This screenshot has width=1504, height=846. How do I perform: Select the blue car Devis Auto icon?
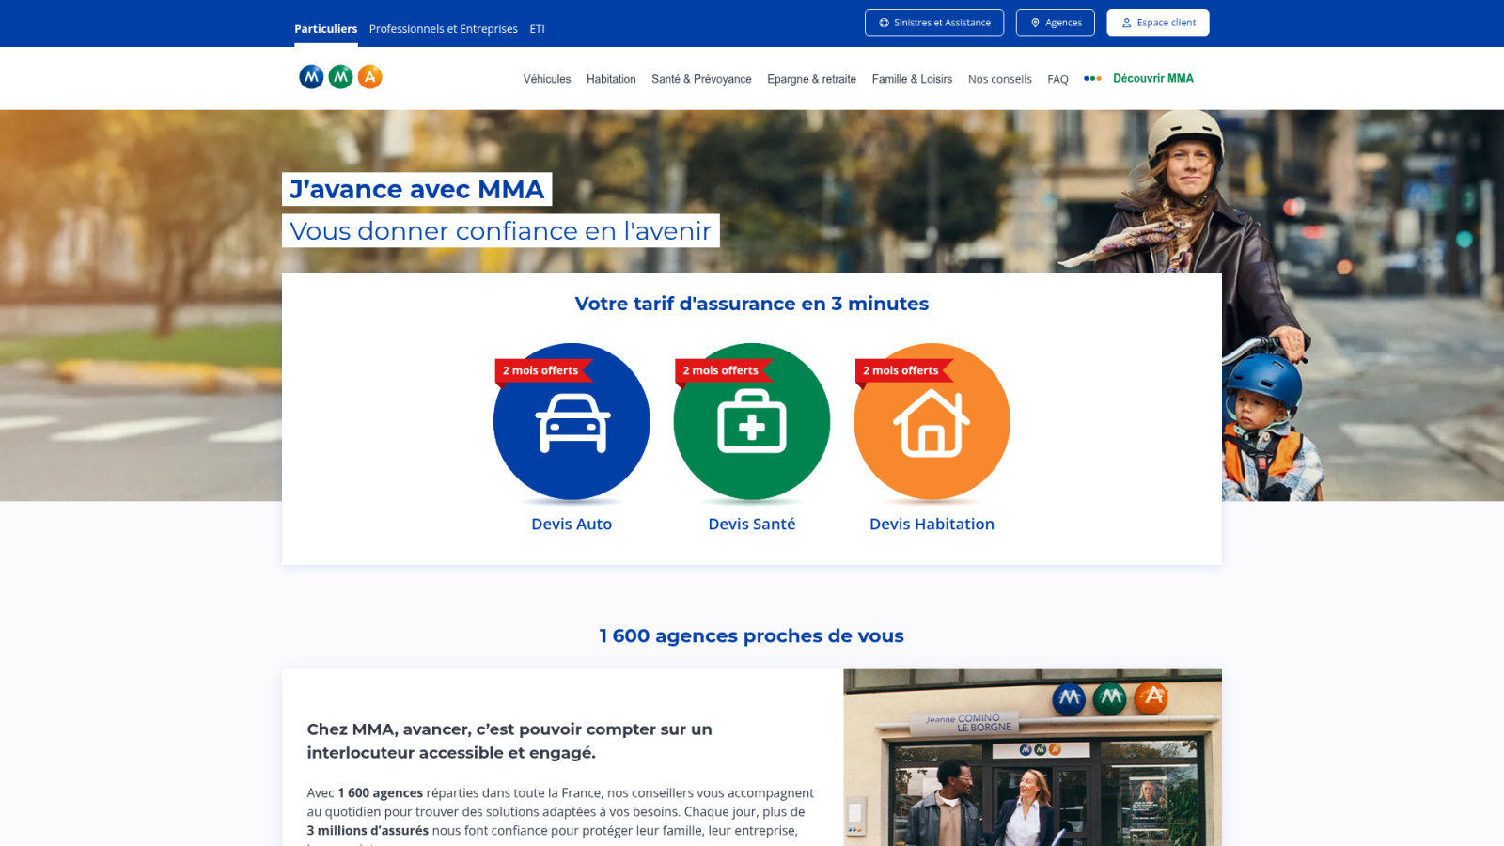[572, 421]
